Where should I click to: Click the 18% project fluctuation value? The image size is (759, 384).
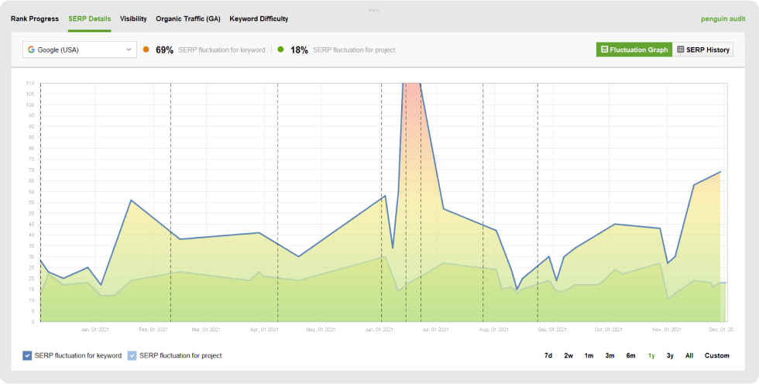pos(299,50)
